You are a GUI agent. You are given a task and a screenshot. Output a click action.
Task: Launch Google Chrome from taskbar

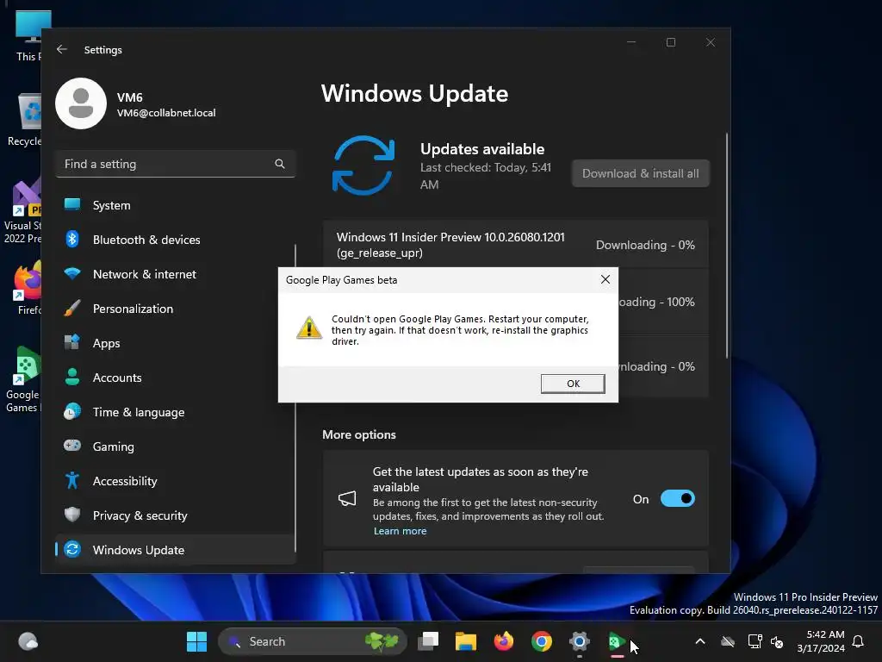tap(542, 641)
